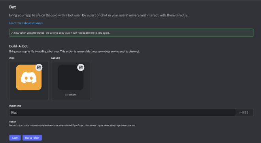Select the dark empty banner placeholder
Screen dimensions: 261x143
coord(70,78)
